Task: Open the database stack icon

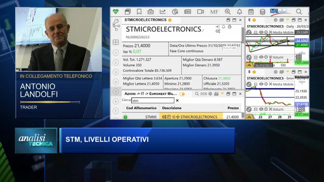Action: (x=262, y=12)
